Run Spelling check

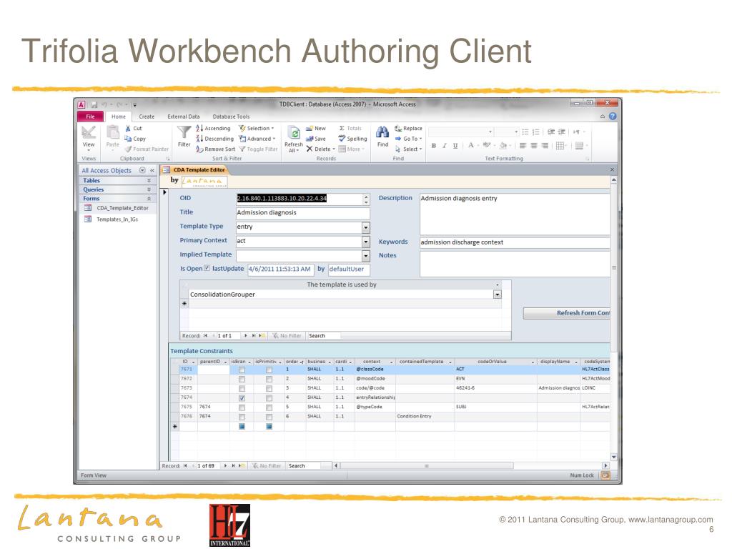pos(353,139)
